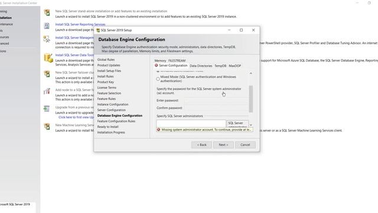Click the SQL Server administrators list box
The height and width of the screenshot is (213, 378).
(191, 124)
